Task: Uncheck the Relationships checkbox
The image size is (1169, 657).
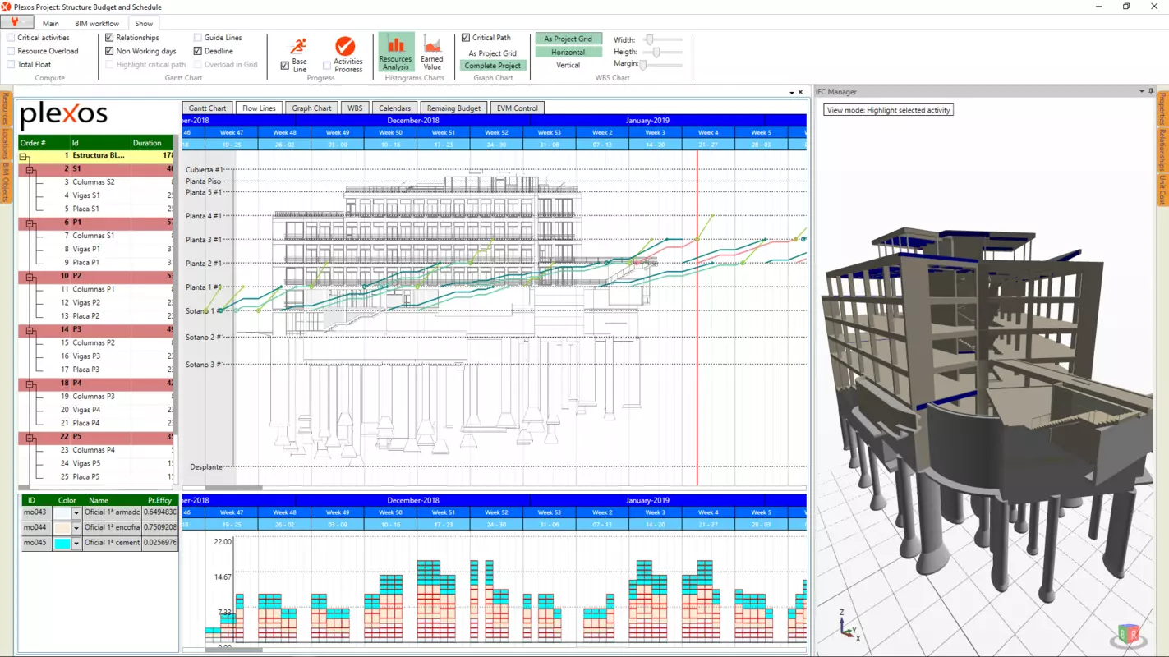Action: click(x=109, y=38)
